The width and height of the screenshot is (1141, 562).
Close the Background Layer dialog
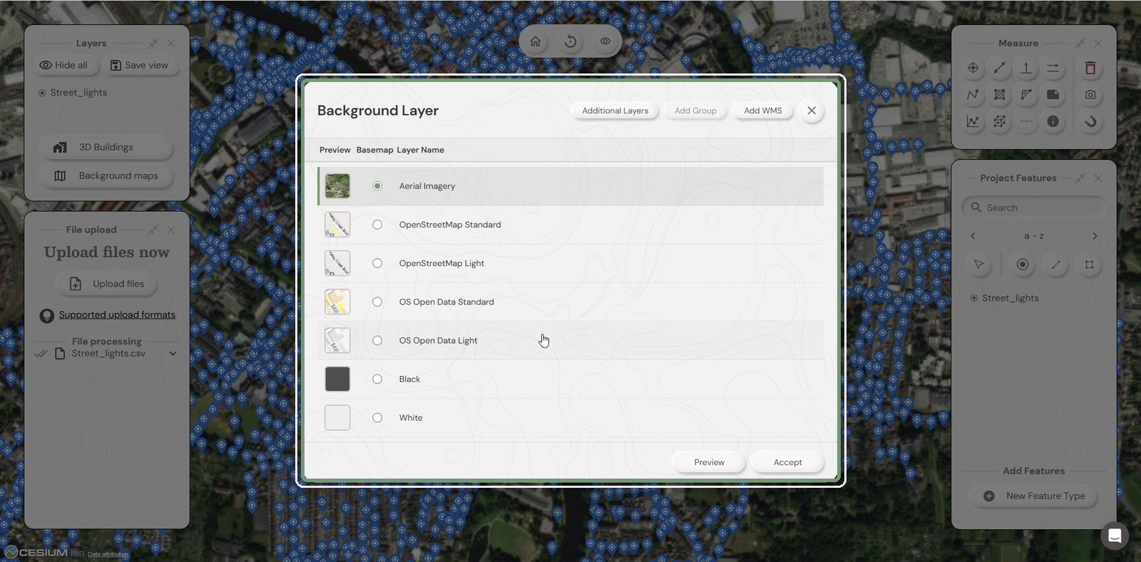click(812, 111)
